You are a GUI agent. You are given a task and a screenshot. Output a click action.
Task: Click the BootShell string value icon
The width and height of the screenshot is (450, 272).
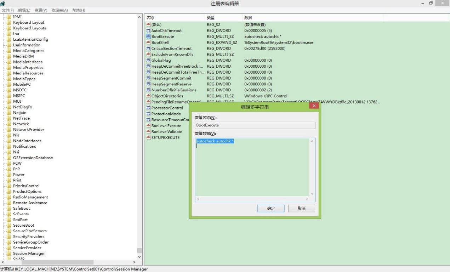(x=148, y=42)
